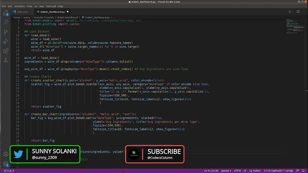Open run button dropdown arrow
308x173 pixels.
[x=294, y=12]
